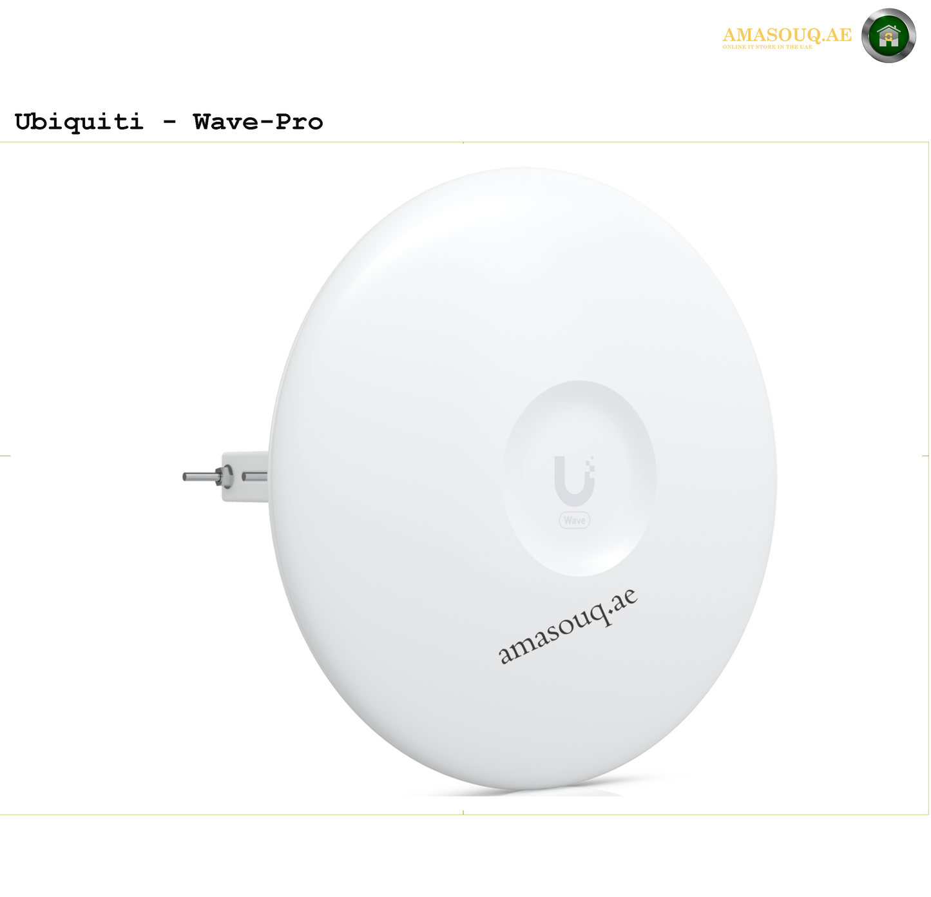The height and width of the screenshot is (897, 931).
Task: Click the 'Wave' badge below the U logo
Action: (x=574, y=520)
